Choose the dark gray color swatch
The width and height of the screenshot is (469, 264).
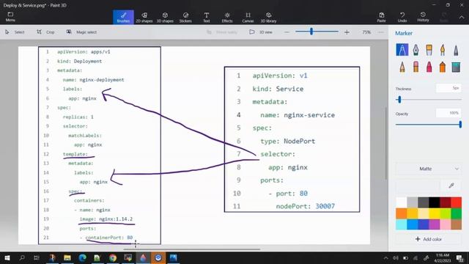423,202
